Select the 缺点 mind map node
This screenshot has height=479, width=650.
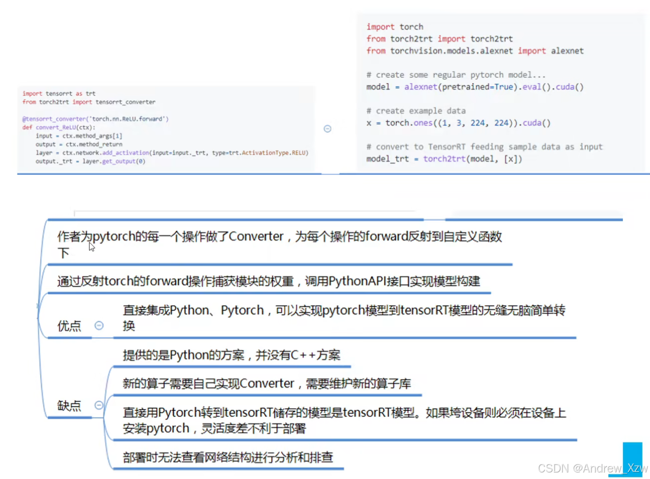tap(69, 405)
